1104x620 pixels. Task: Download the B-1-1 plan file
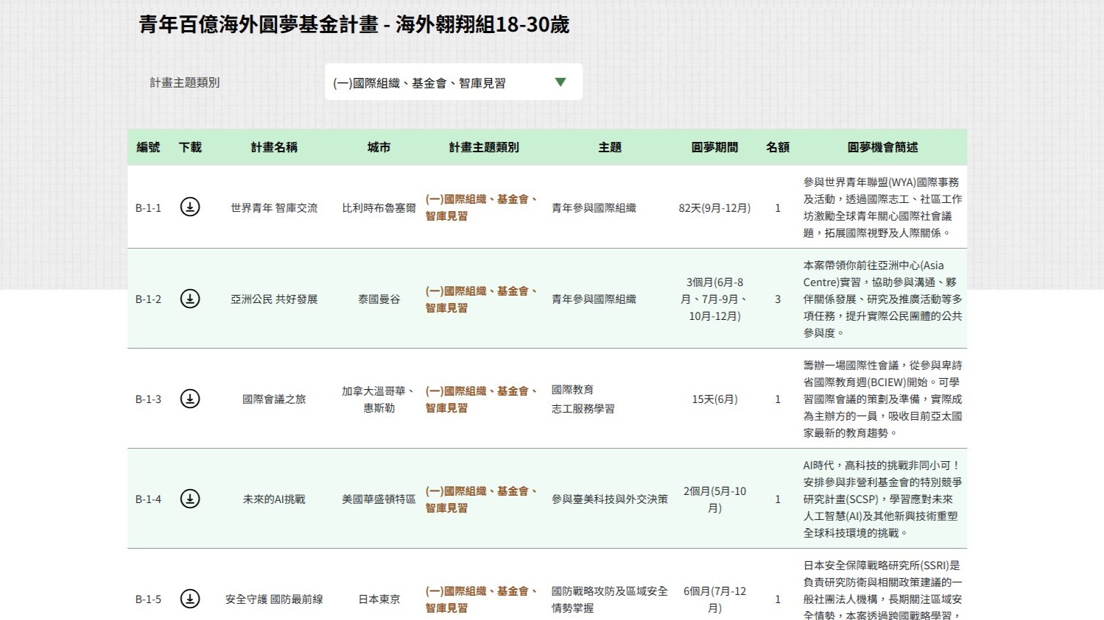(x=190, y=207)
